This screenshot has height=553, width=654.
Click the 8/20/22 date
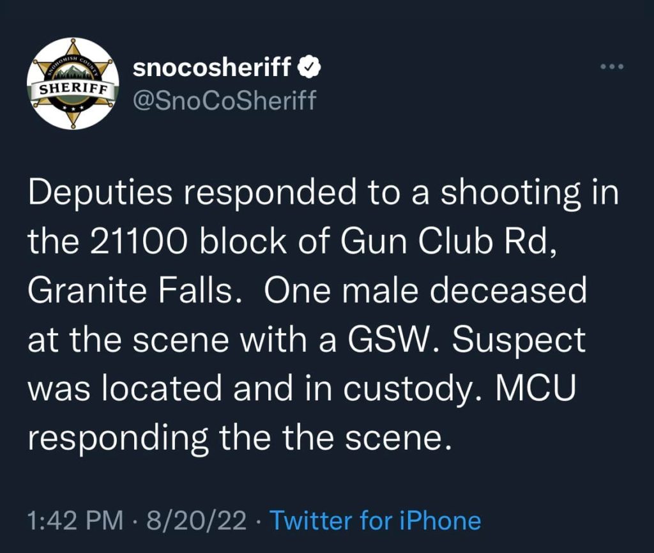[195, 521]
